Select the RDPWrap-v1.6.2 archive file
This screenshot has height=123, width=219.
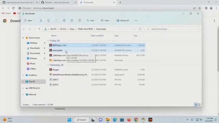click(97, 45)
